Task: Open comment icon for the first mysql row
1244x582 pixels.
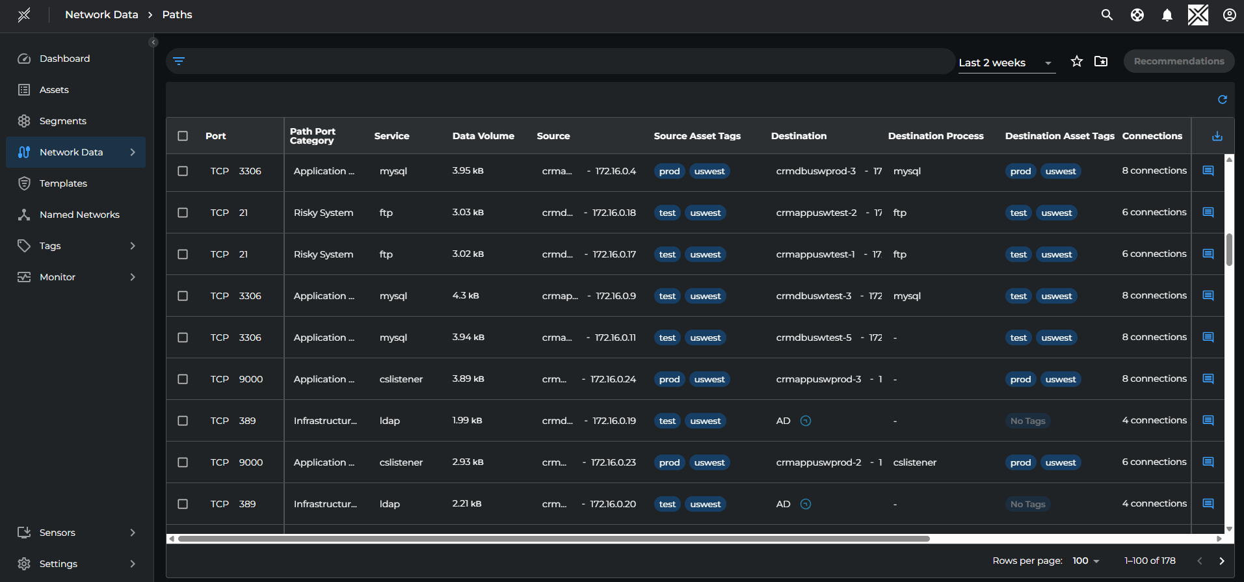Action: point(1208,171)
